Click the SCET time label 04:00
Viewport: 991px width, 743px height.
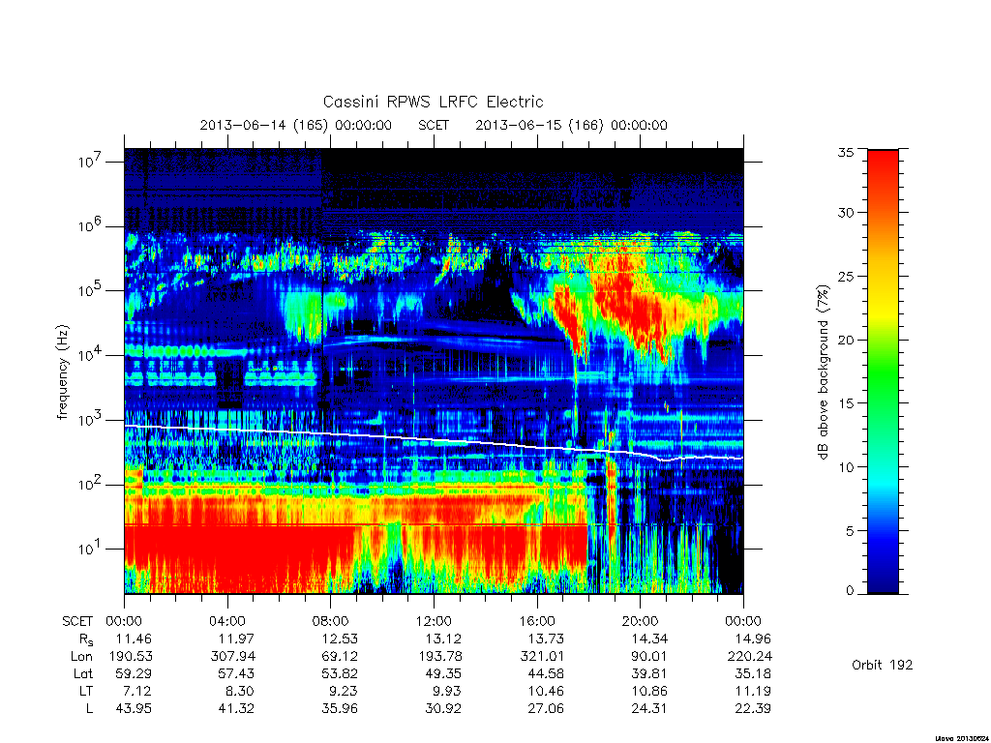tap(226, 621)
